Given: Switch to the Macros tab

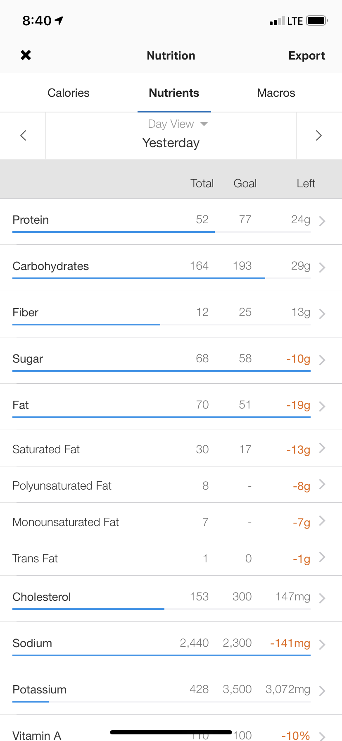Looking at the screenshot, I should point(276,93).
